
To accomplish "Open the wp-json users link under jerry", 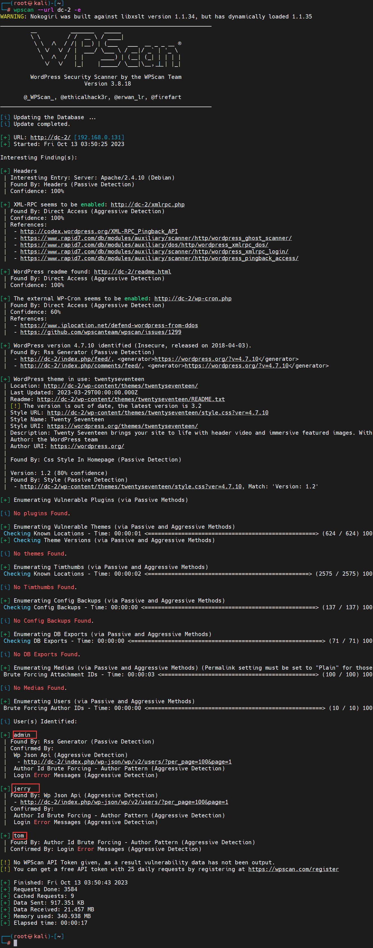I will [124, 802].
